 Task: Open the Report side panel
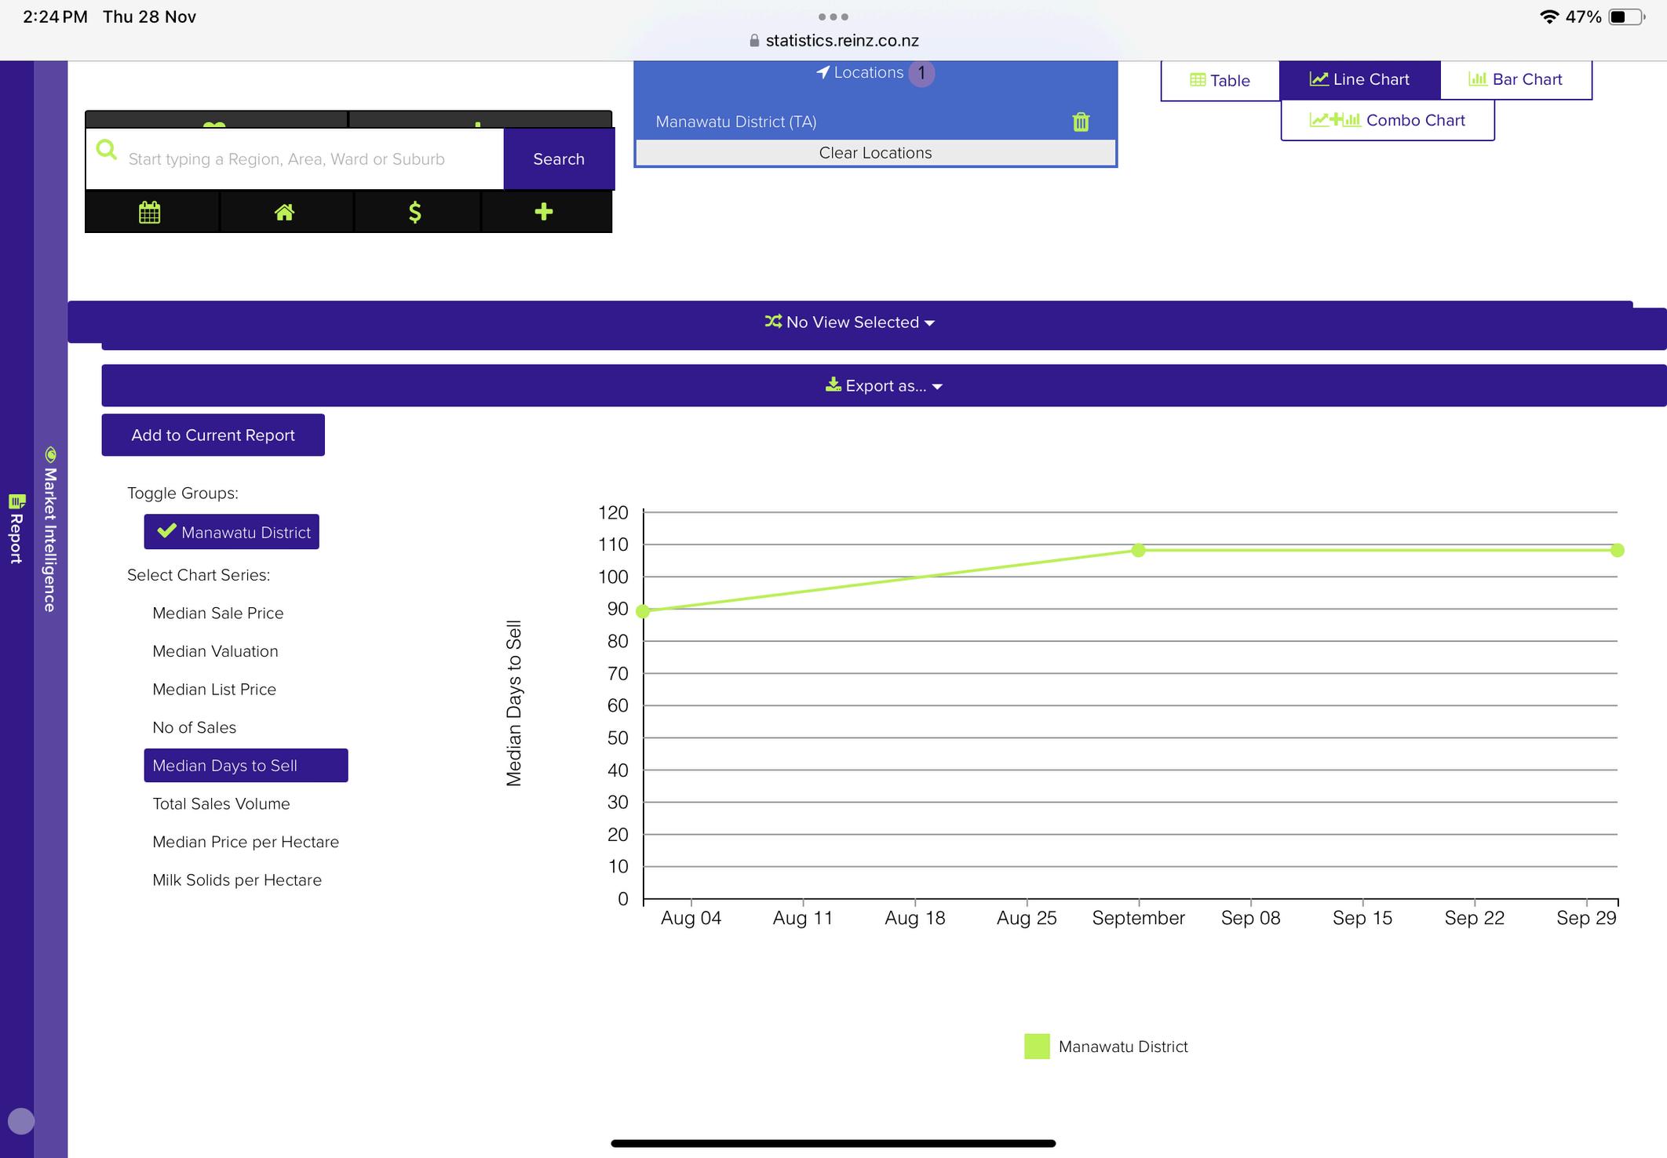point(16,529)
